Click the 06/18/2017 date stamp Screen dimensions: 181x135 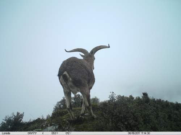pos(134,133)
